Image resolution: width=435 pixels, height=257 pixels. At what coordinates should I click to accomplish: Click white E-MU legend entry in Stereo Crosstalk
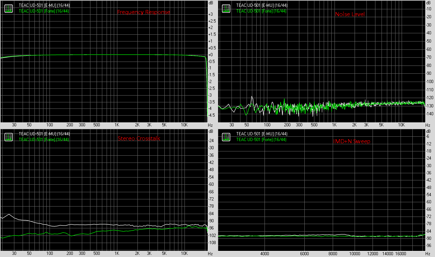pos(44,134)
